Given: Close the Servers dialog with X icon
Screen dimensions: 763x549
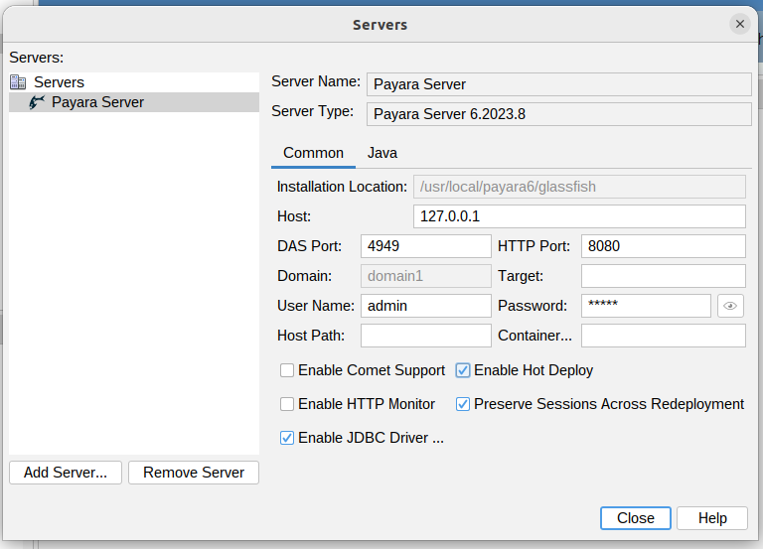Looking at the screenshot, I should tap(739, 24).
